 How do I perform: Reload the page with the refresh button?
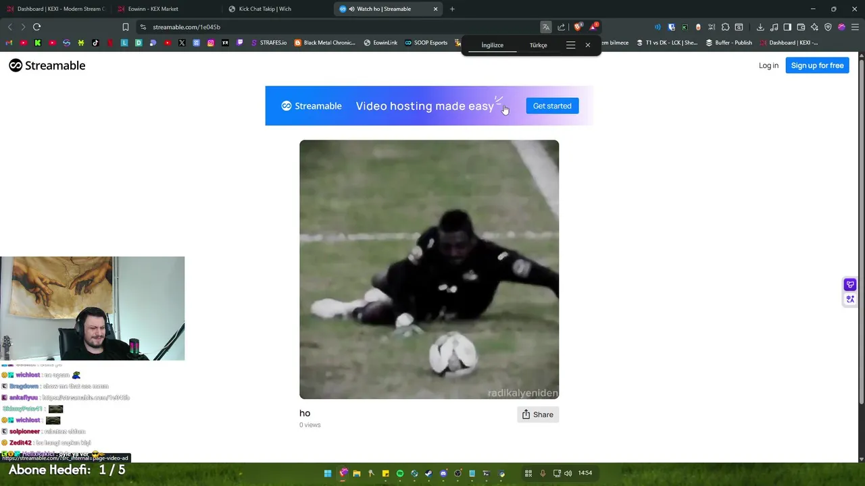click(x=36, y=27)
